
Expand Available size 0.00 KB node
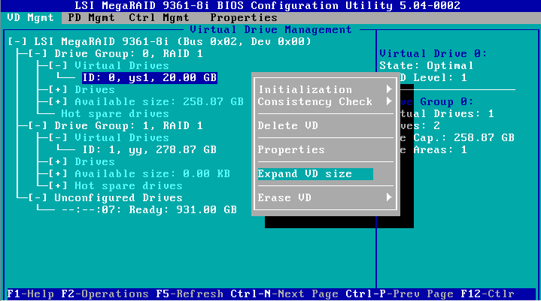click(x=58, y=174)
